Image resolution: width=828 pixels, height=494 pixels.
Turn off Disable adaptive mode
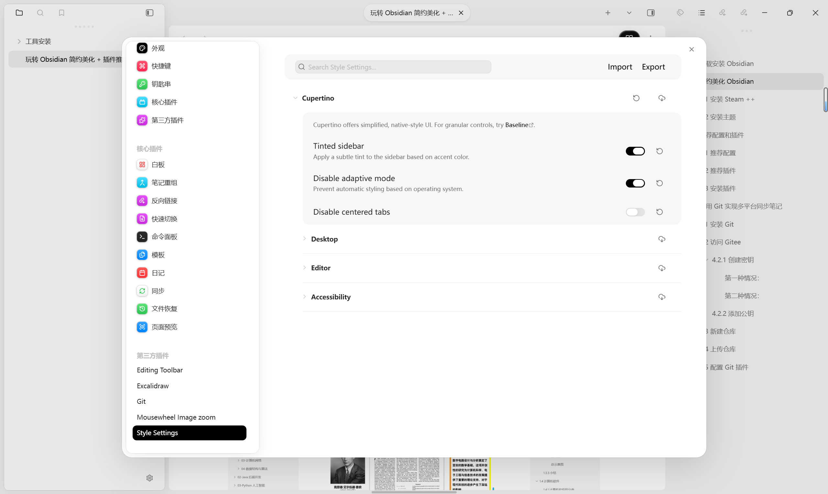635,183
